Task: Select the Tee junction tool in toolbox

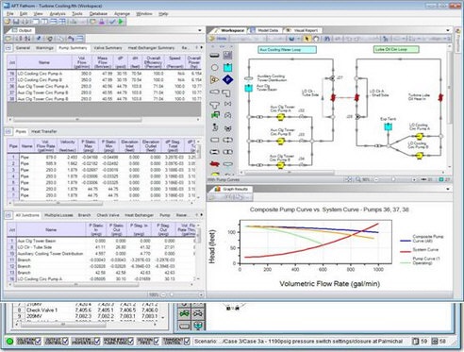Action: coord(214,104)
